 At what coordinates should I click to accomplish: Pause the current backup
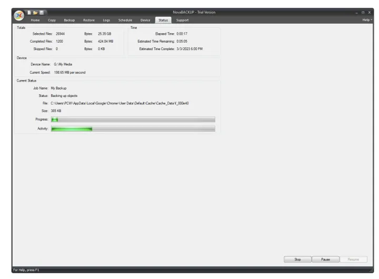(325, 260)
